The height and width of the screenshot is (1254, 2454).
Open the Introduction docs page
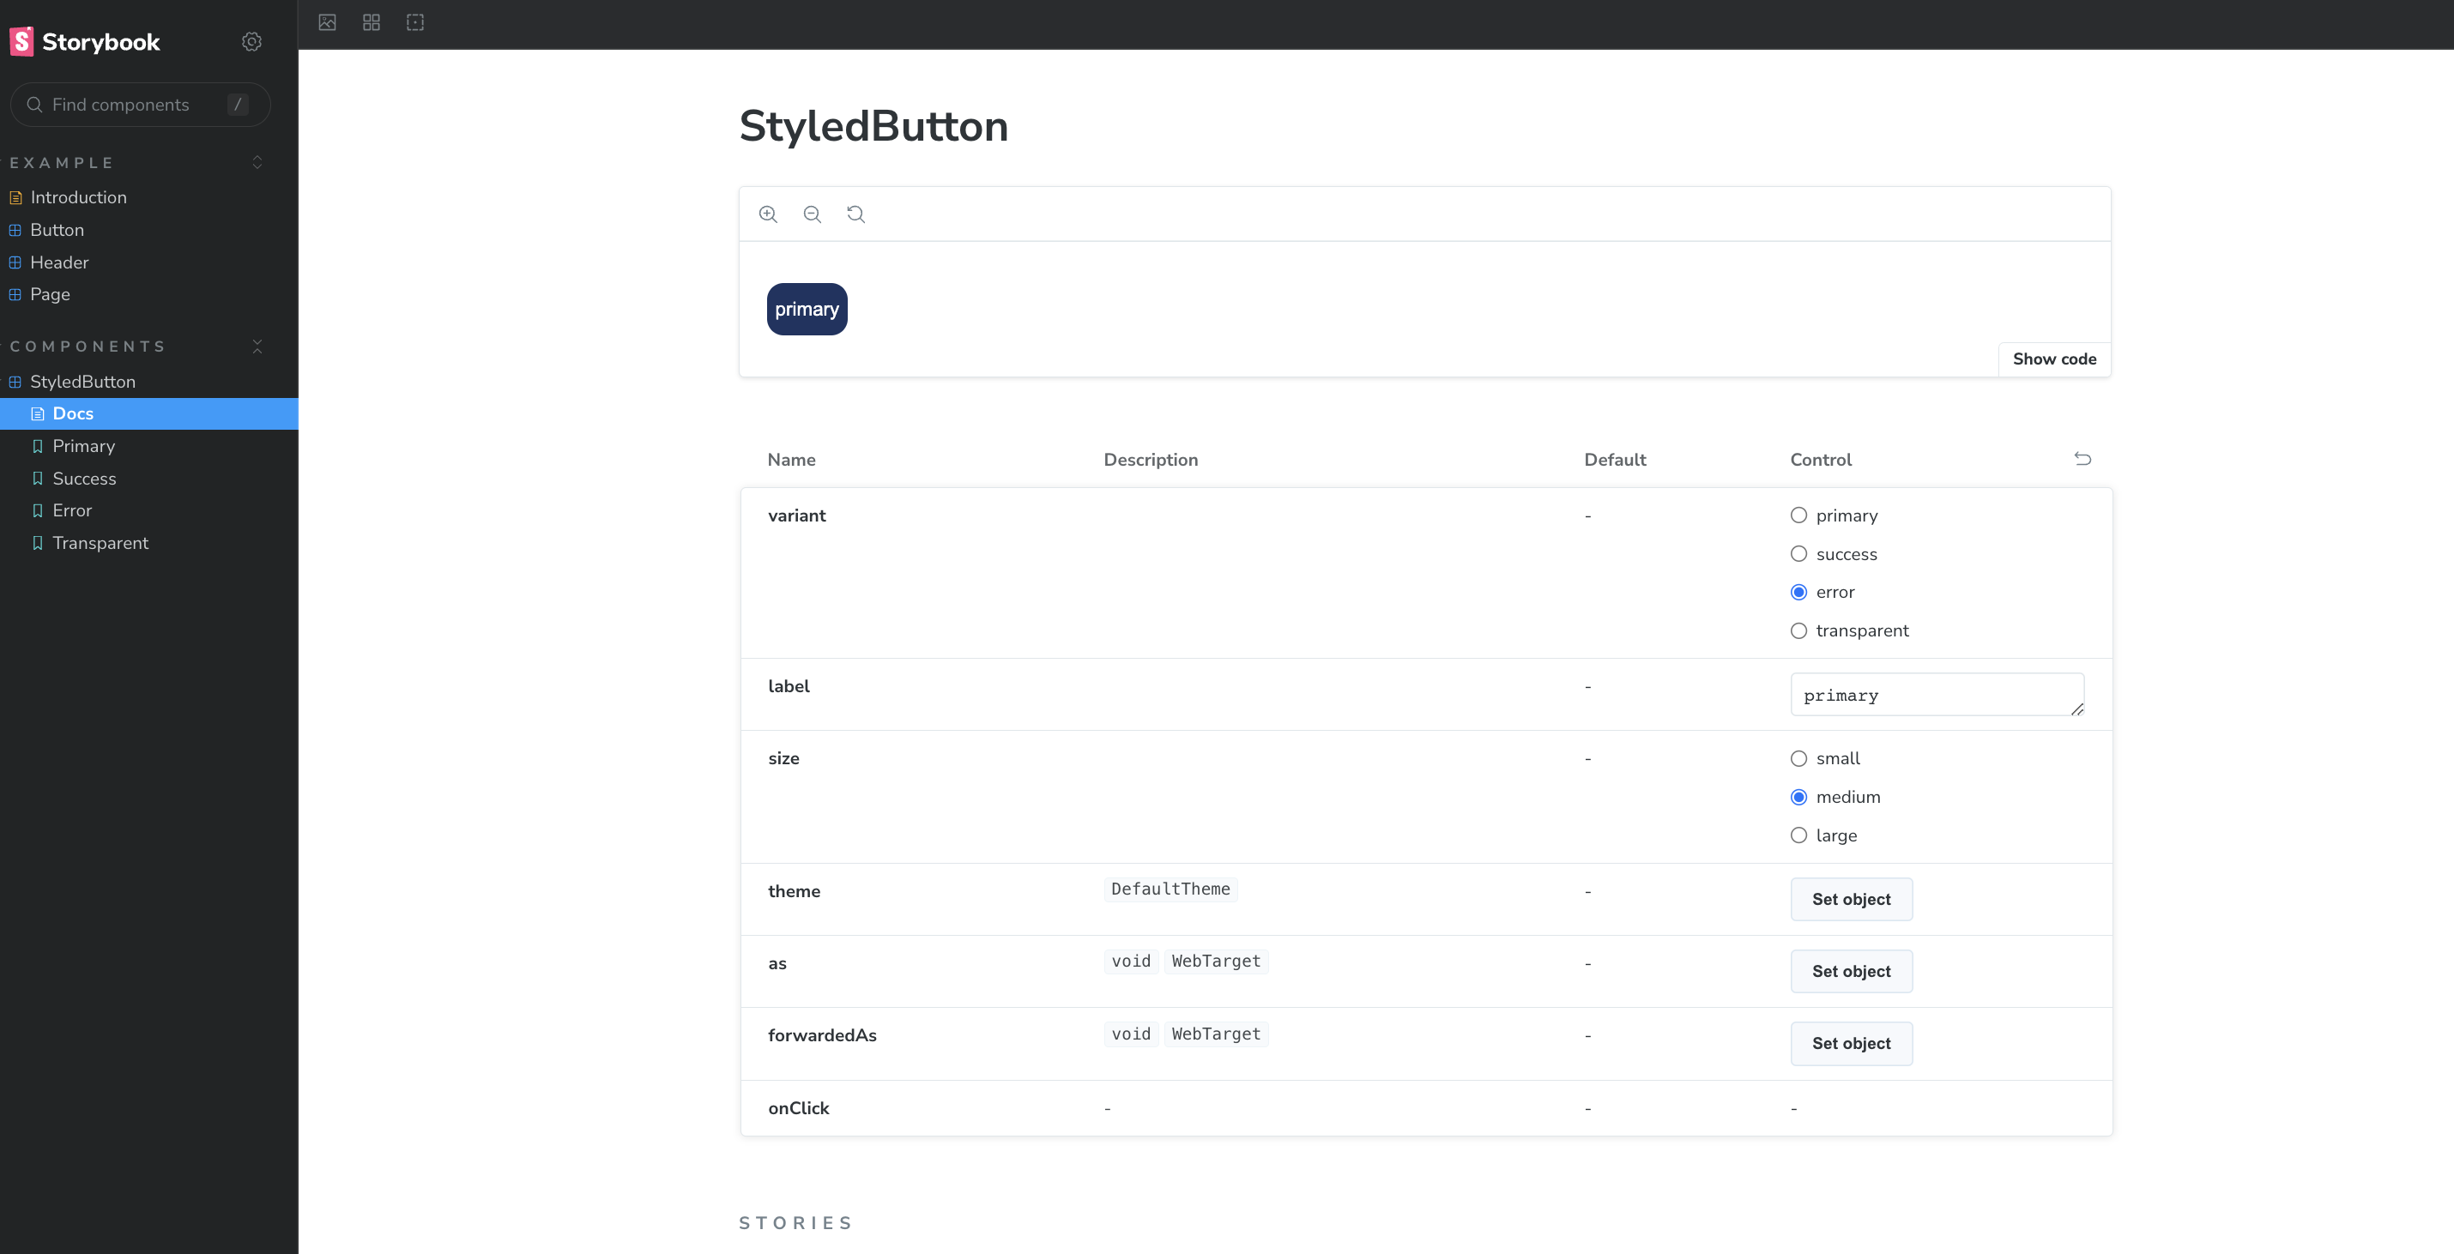(x=78, y=197)
